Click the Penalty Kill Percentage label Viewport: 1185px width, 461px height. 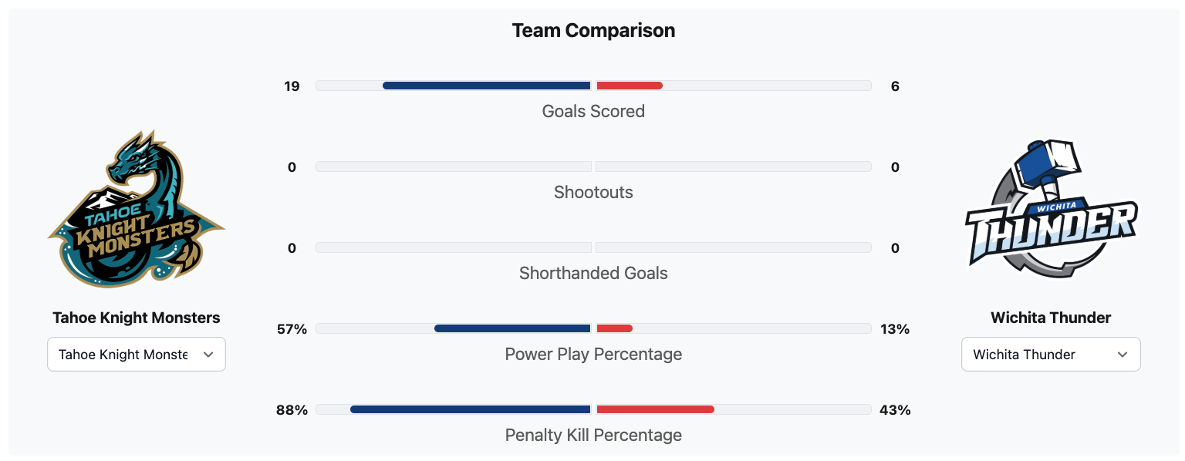coord(593,435)
